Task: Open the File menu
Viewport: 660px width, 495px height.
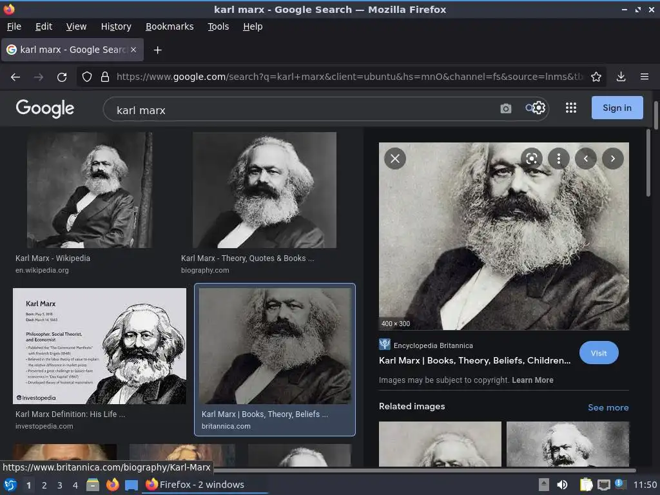Action: pos(14,26)
